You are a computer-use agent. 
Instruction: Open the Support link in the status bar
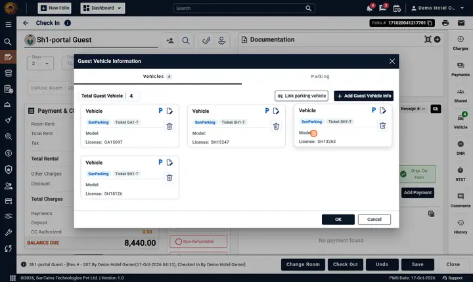(453, 278)
